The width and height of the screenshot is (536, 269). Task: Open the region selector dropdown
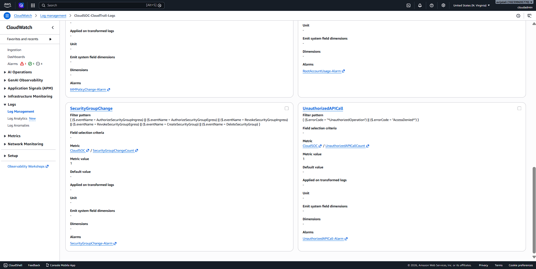[x=471, y=5]
